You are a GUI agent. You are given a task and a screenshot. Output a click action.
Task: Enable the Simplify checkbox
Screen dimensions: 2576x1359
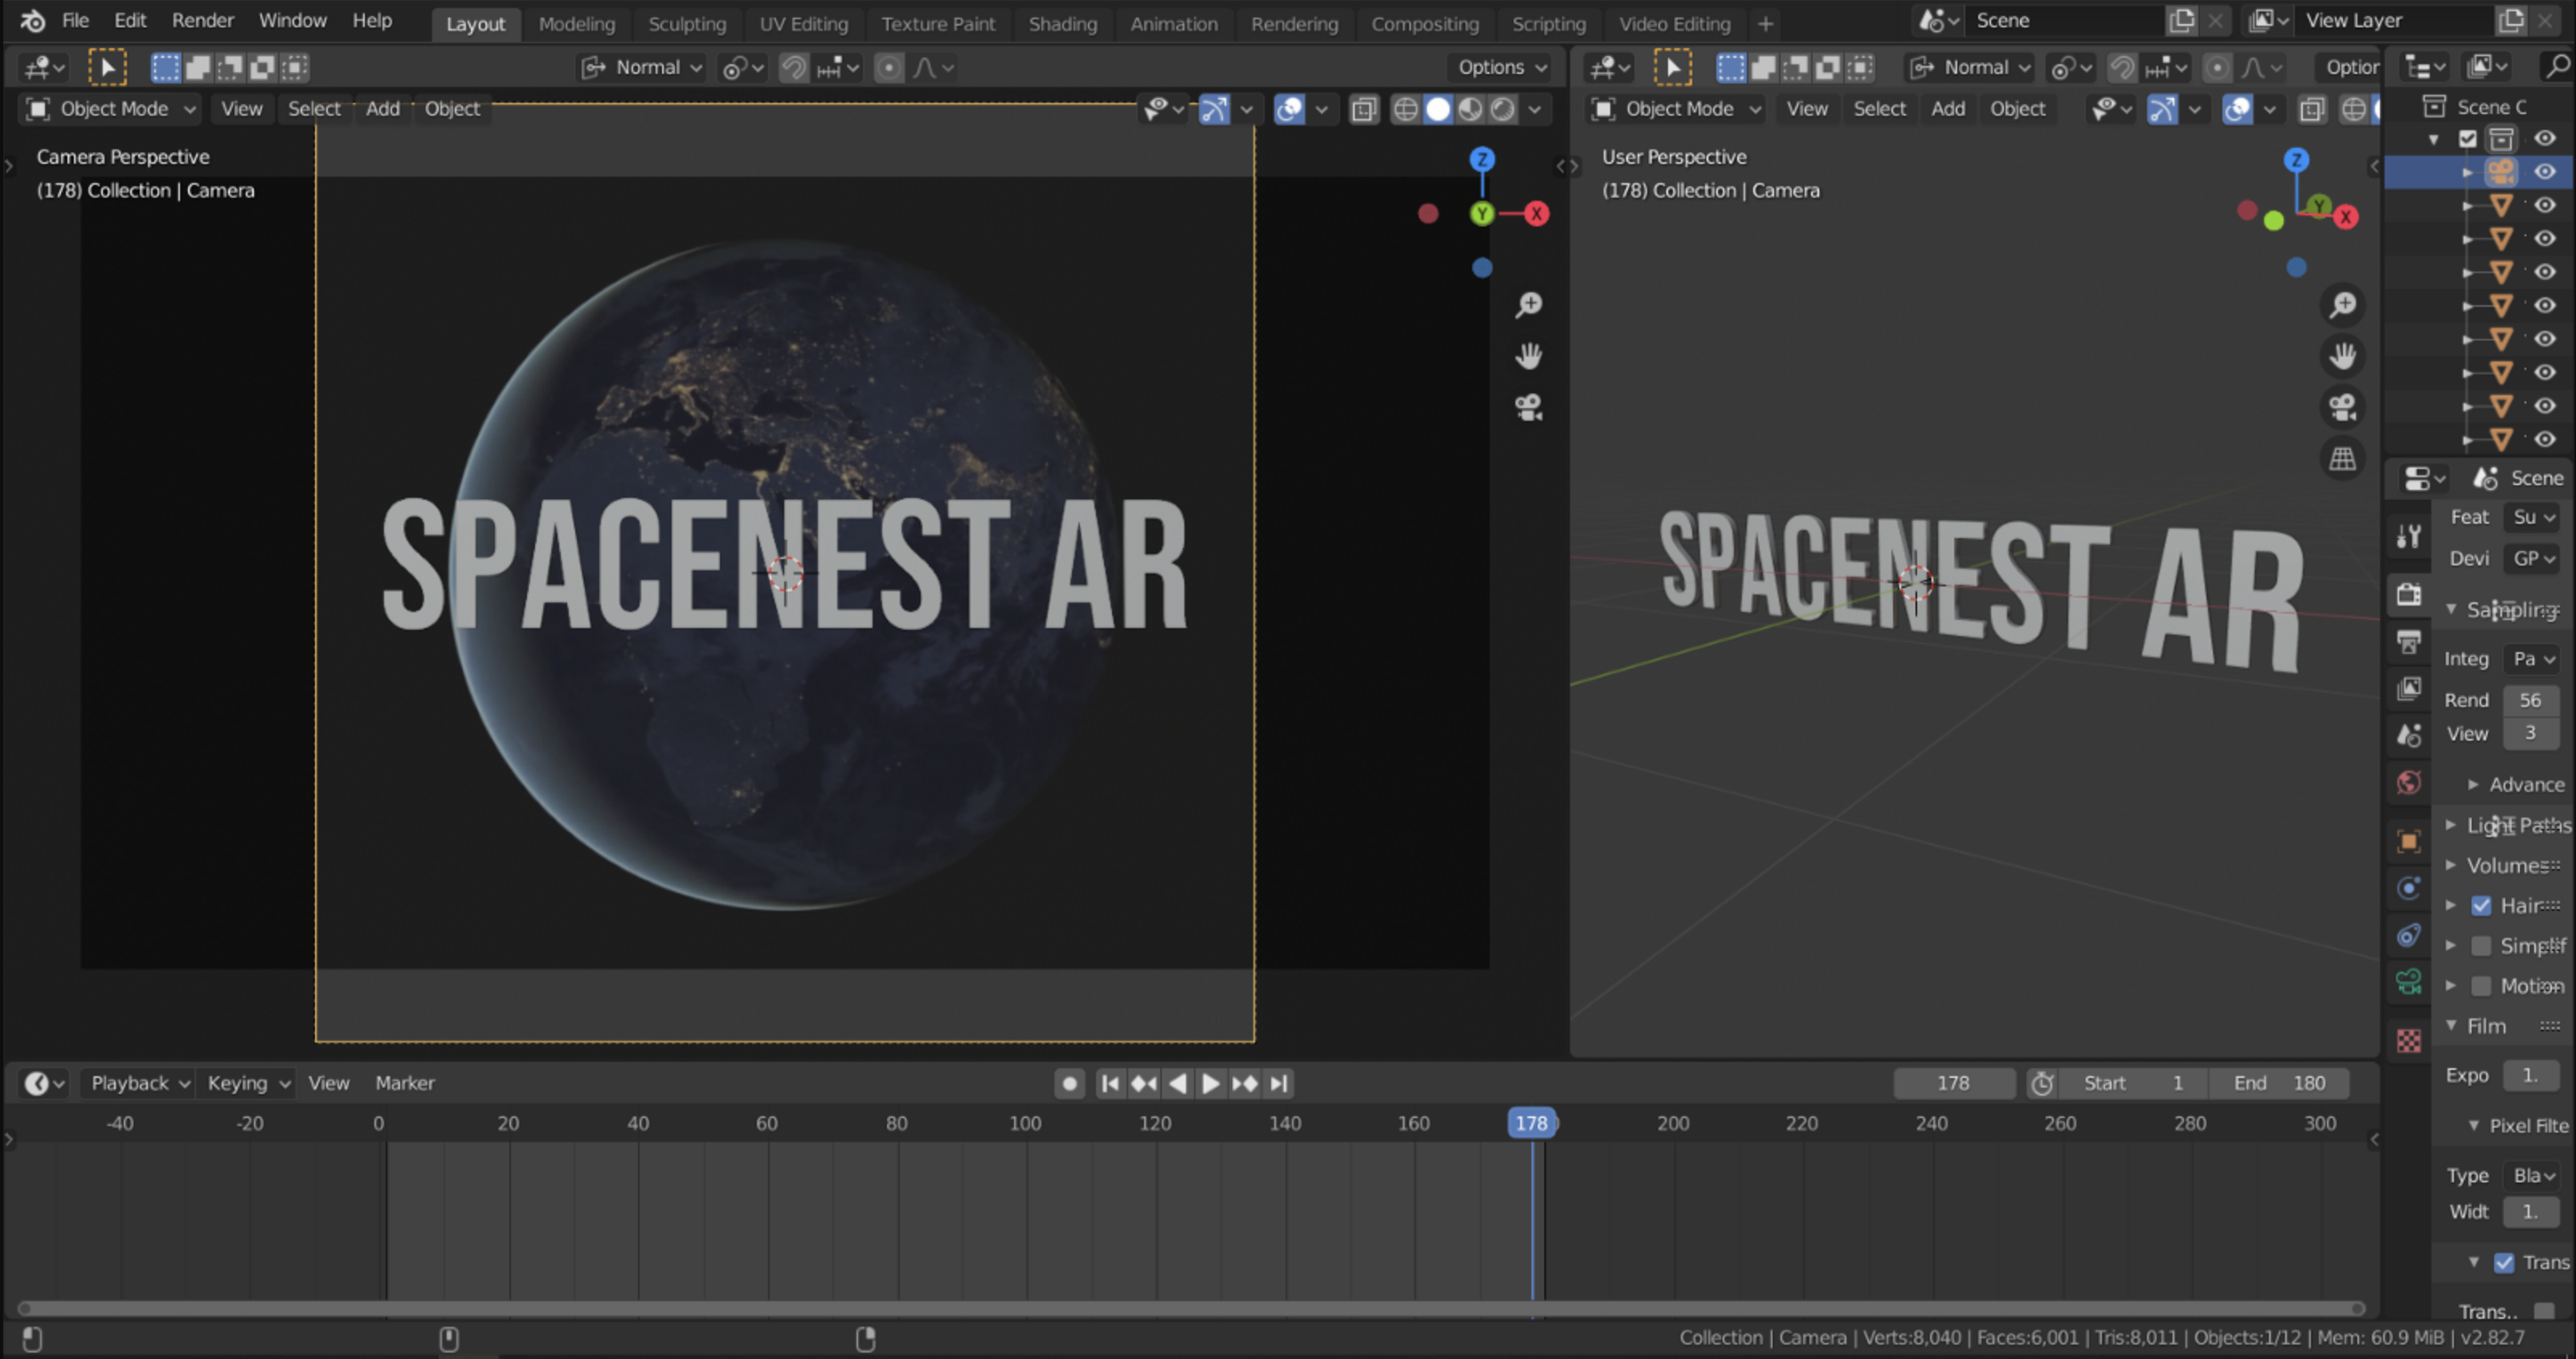click(2481, 945)
